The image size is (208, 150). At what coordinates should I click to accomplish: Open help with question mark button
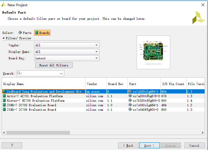click(x=12, y=145)
